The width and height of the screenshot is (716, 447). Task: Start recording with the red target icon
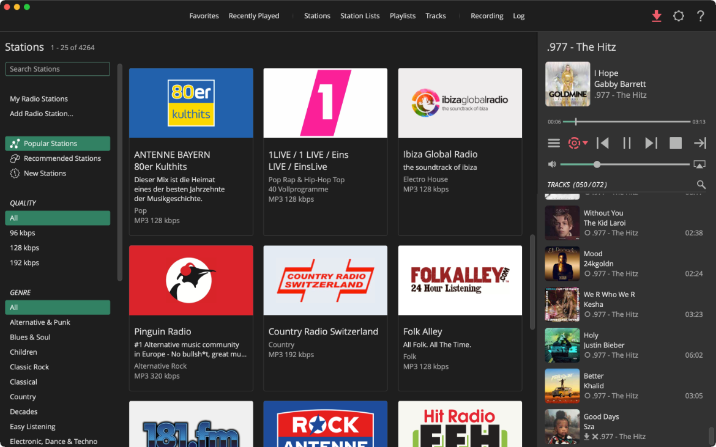tap(574, 142)
